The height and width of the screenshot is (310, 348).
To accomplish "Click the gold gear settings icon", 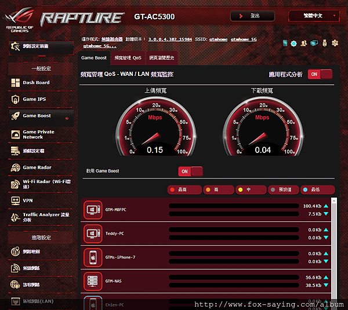I will point(335,43).
